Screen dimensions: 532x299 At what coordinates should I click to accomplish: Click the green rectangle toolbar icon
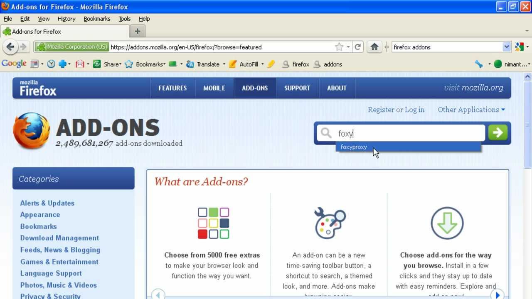coord(173,64)
